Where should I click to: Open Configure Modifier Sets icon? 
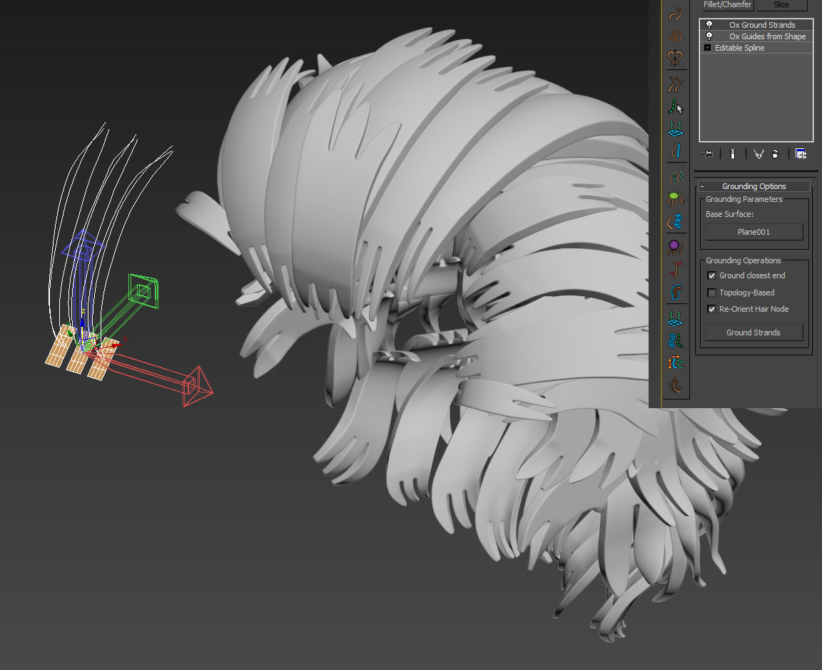pyautogui.click(x=801, y=153)
